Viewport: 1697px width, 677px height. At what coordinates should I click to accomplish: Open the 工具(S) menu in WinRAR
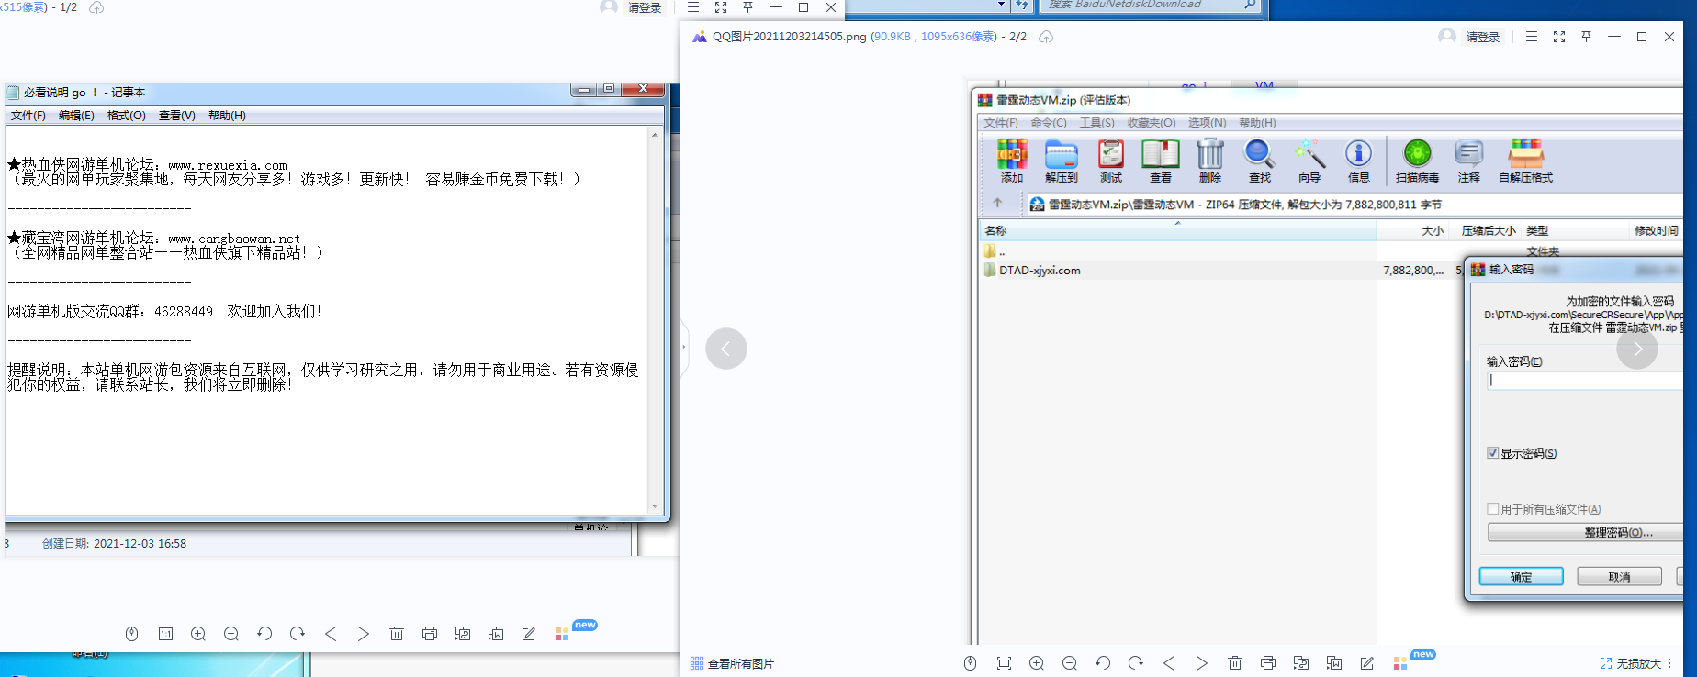tap(1096, 123)
